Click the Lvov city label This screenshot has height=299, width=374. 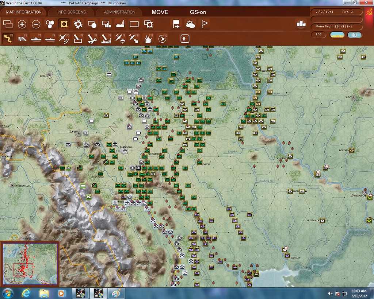73,131
